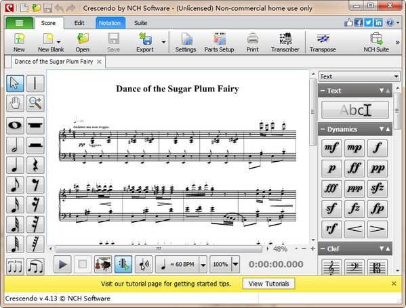This screenshot has width=406, height=308.
Task: Toggle note sound on click
Action: click(x=144, y=264)
